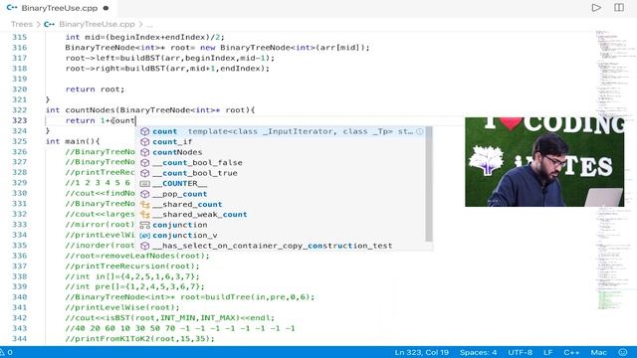Click the C++ icon in the breadcrumb

pos(49,24)
